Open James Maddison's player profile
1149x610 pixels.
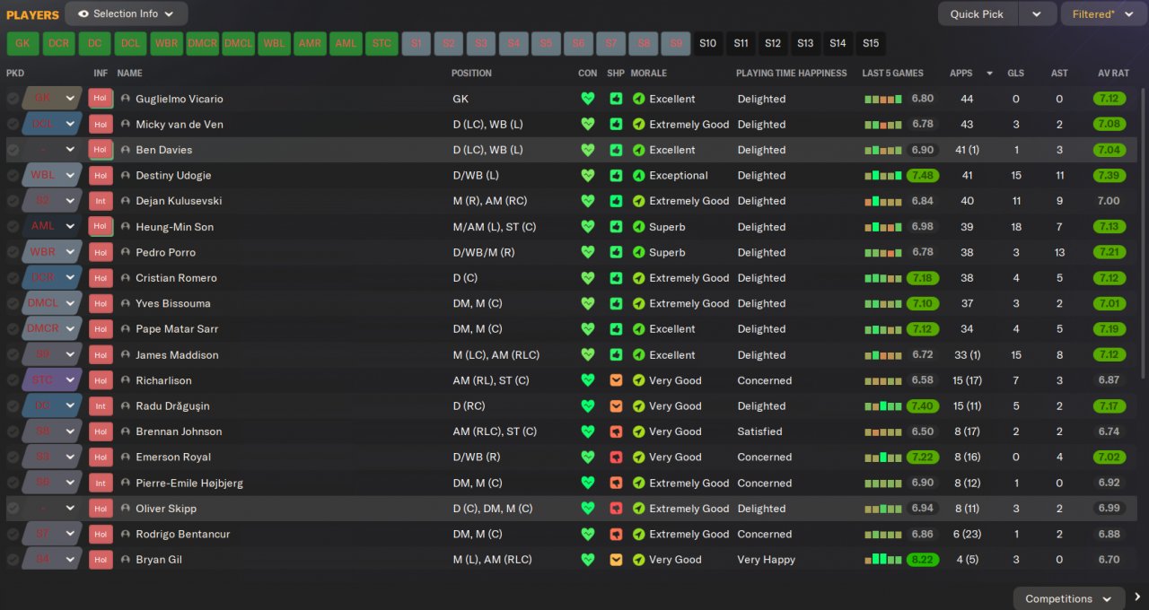click(177, 354)
